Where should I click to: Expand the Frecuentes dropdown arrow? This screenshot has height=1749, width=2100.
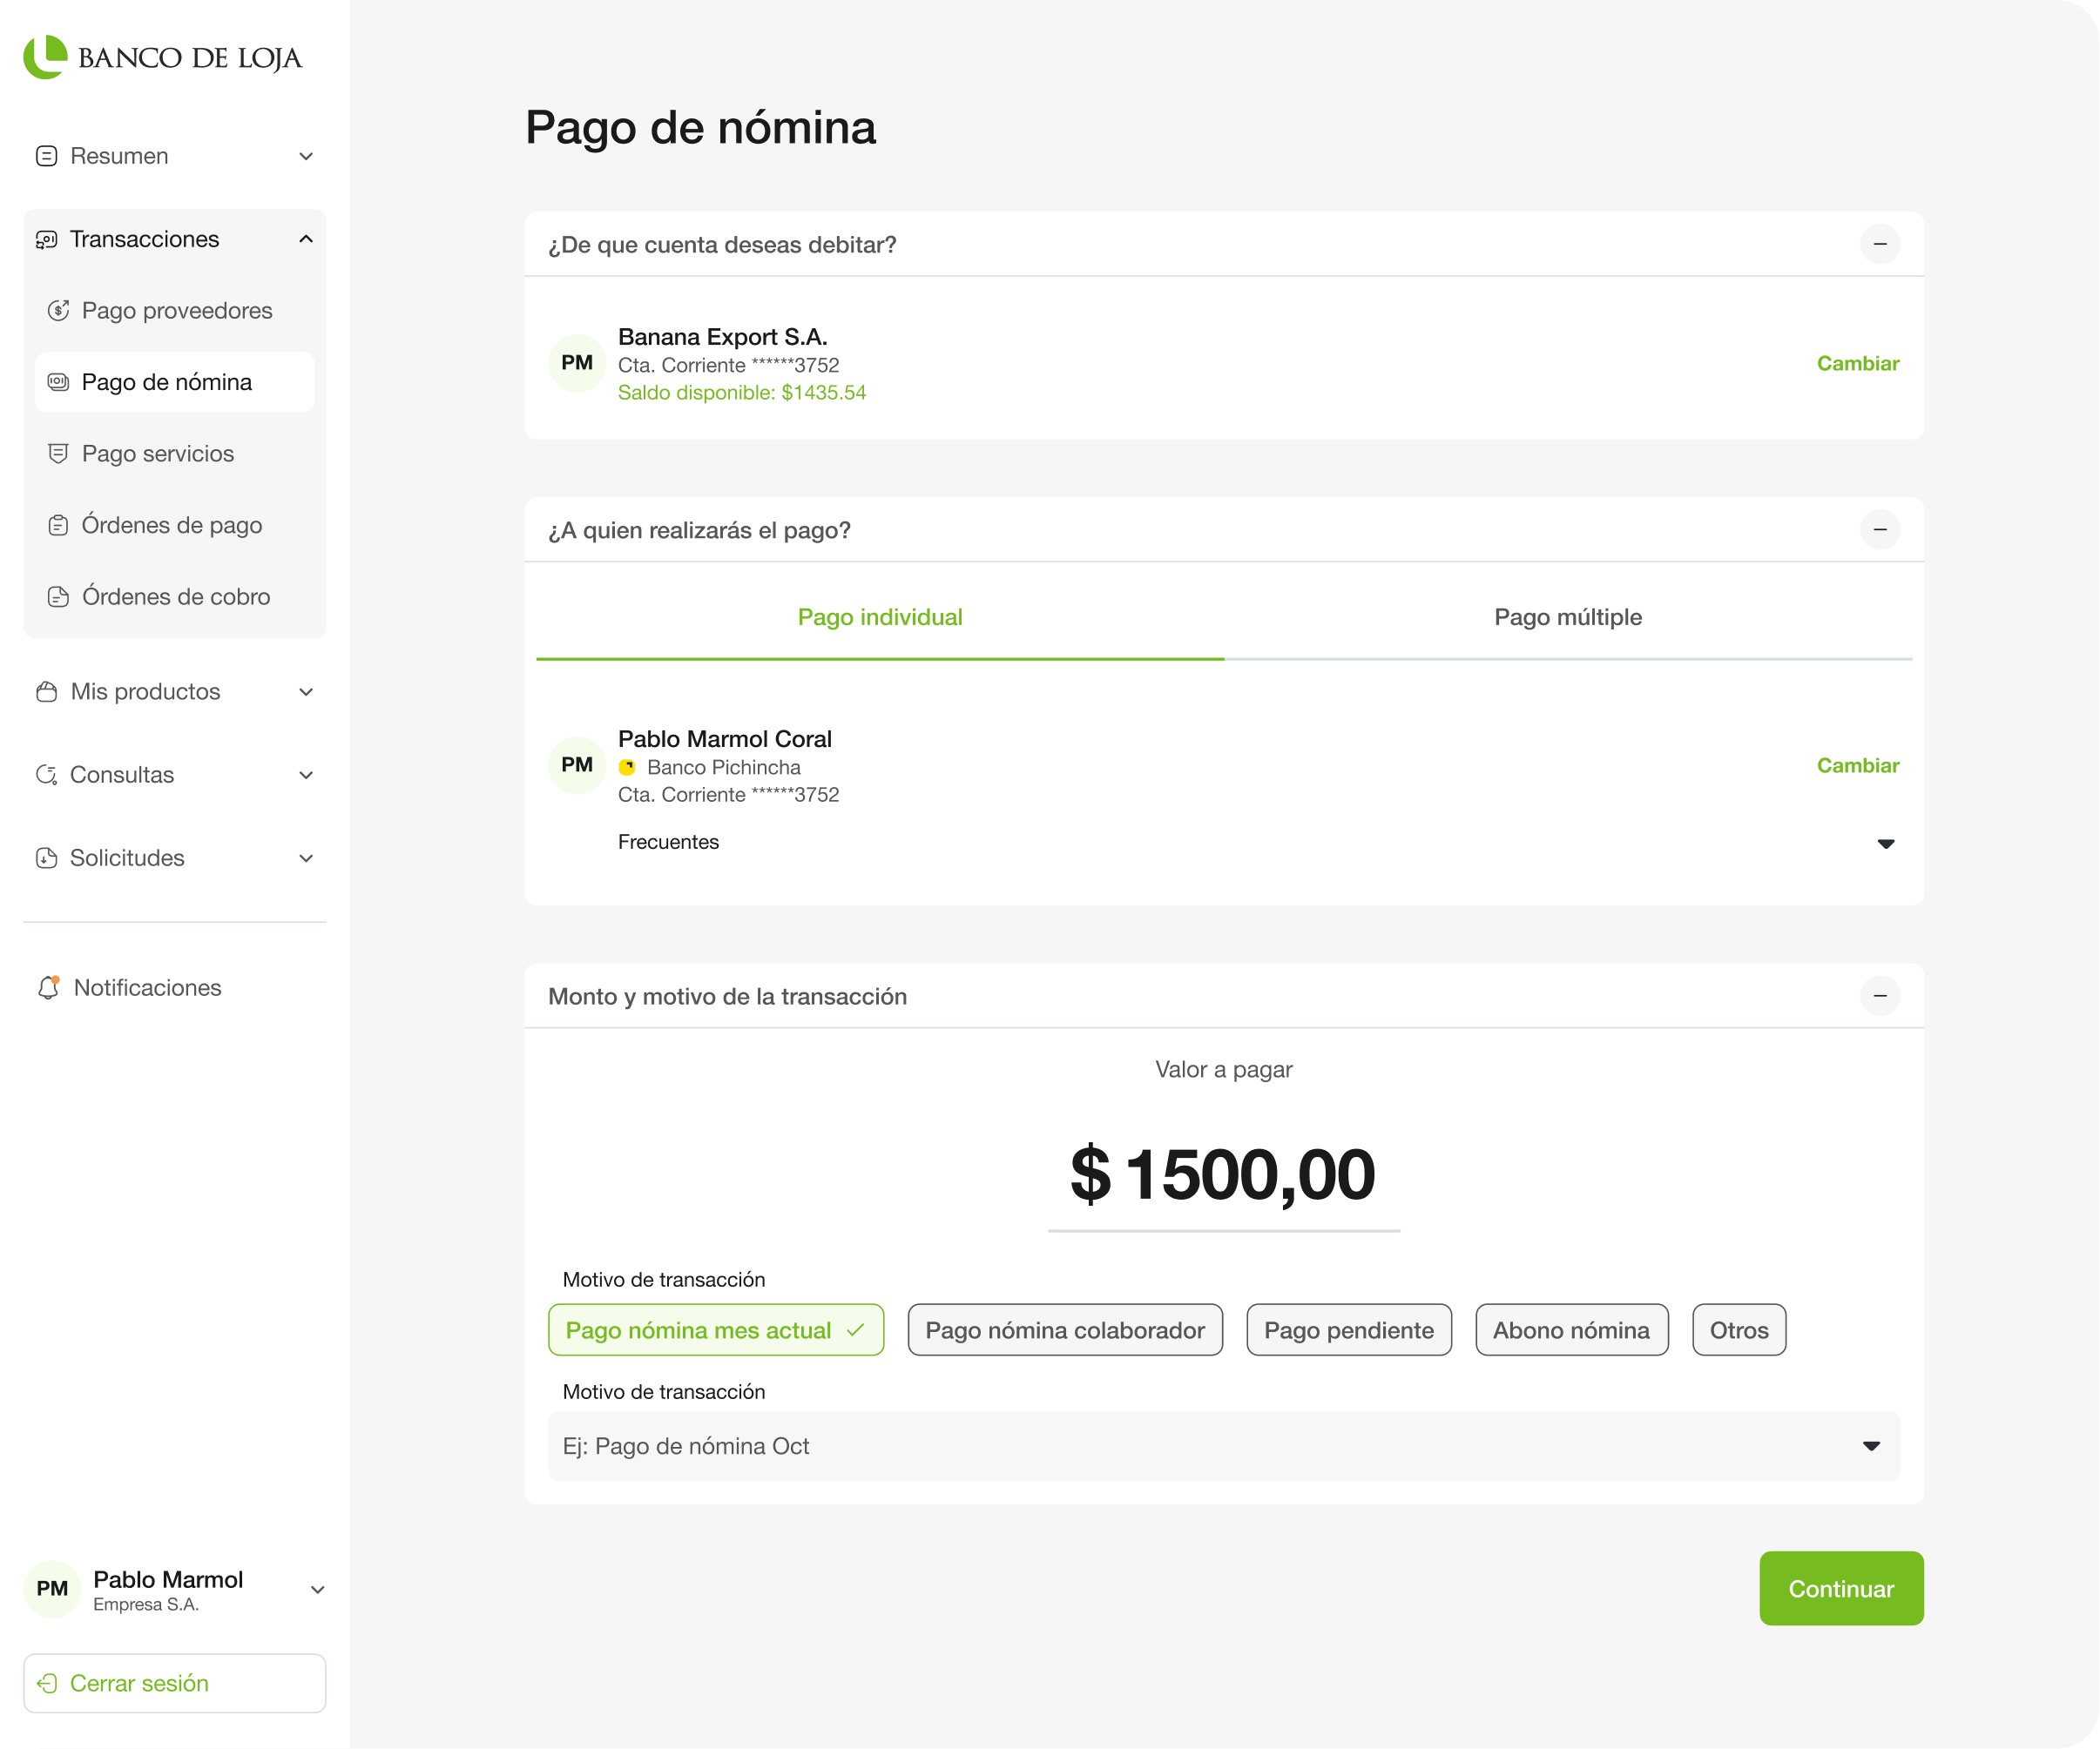(x=1885, y=844)
